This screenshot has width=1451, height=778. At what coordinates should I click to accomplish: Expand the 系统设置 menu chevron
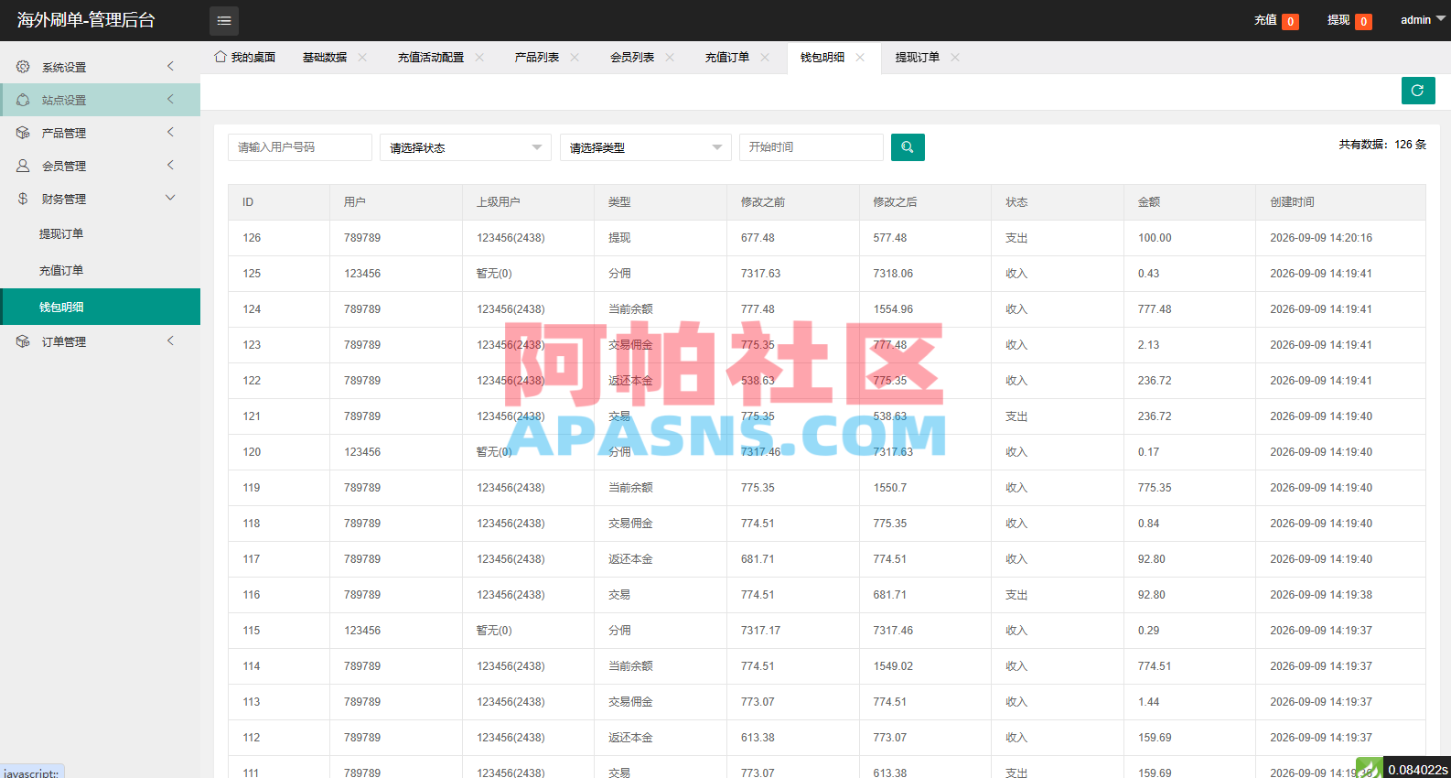[170, 66]
